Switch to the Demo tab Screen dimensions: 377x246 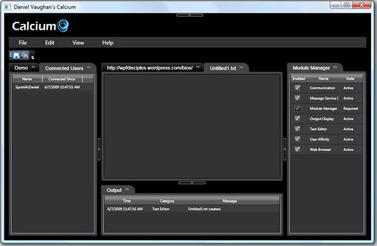21,68
